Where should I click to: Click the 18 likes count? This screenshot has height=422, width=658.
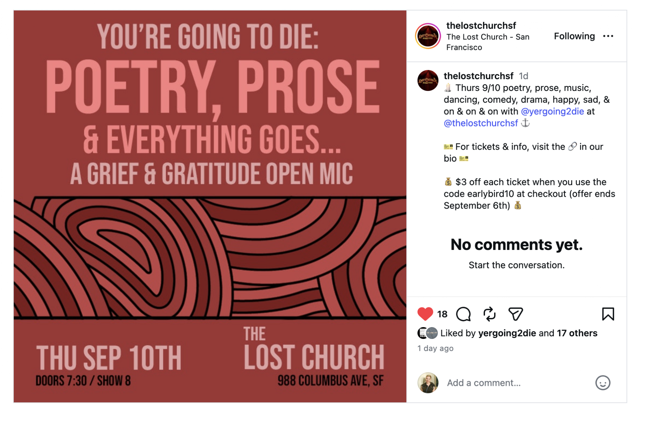(x=442, y=314)
